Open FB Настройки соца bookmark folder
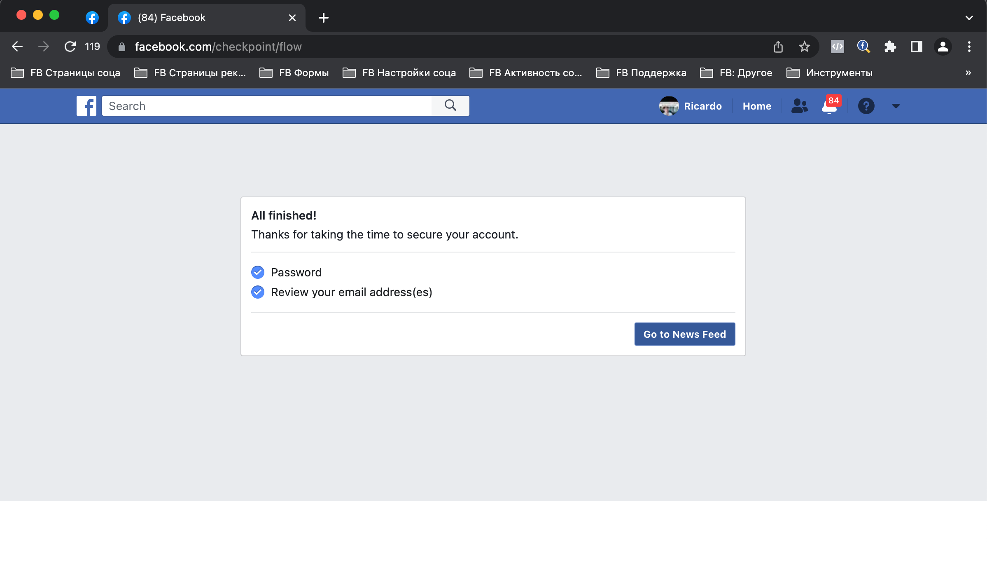Screen dimensions: 987x561 (399, 73)
